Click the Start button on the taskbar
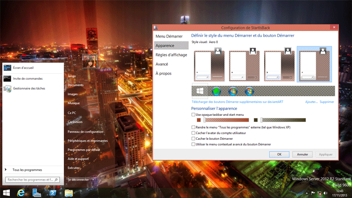 pyautogui.click(x=6, y=193)
